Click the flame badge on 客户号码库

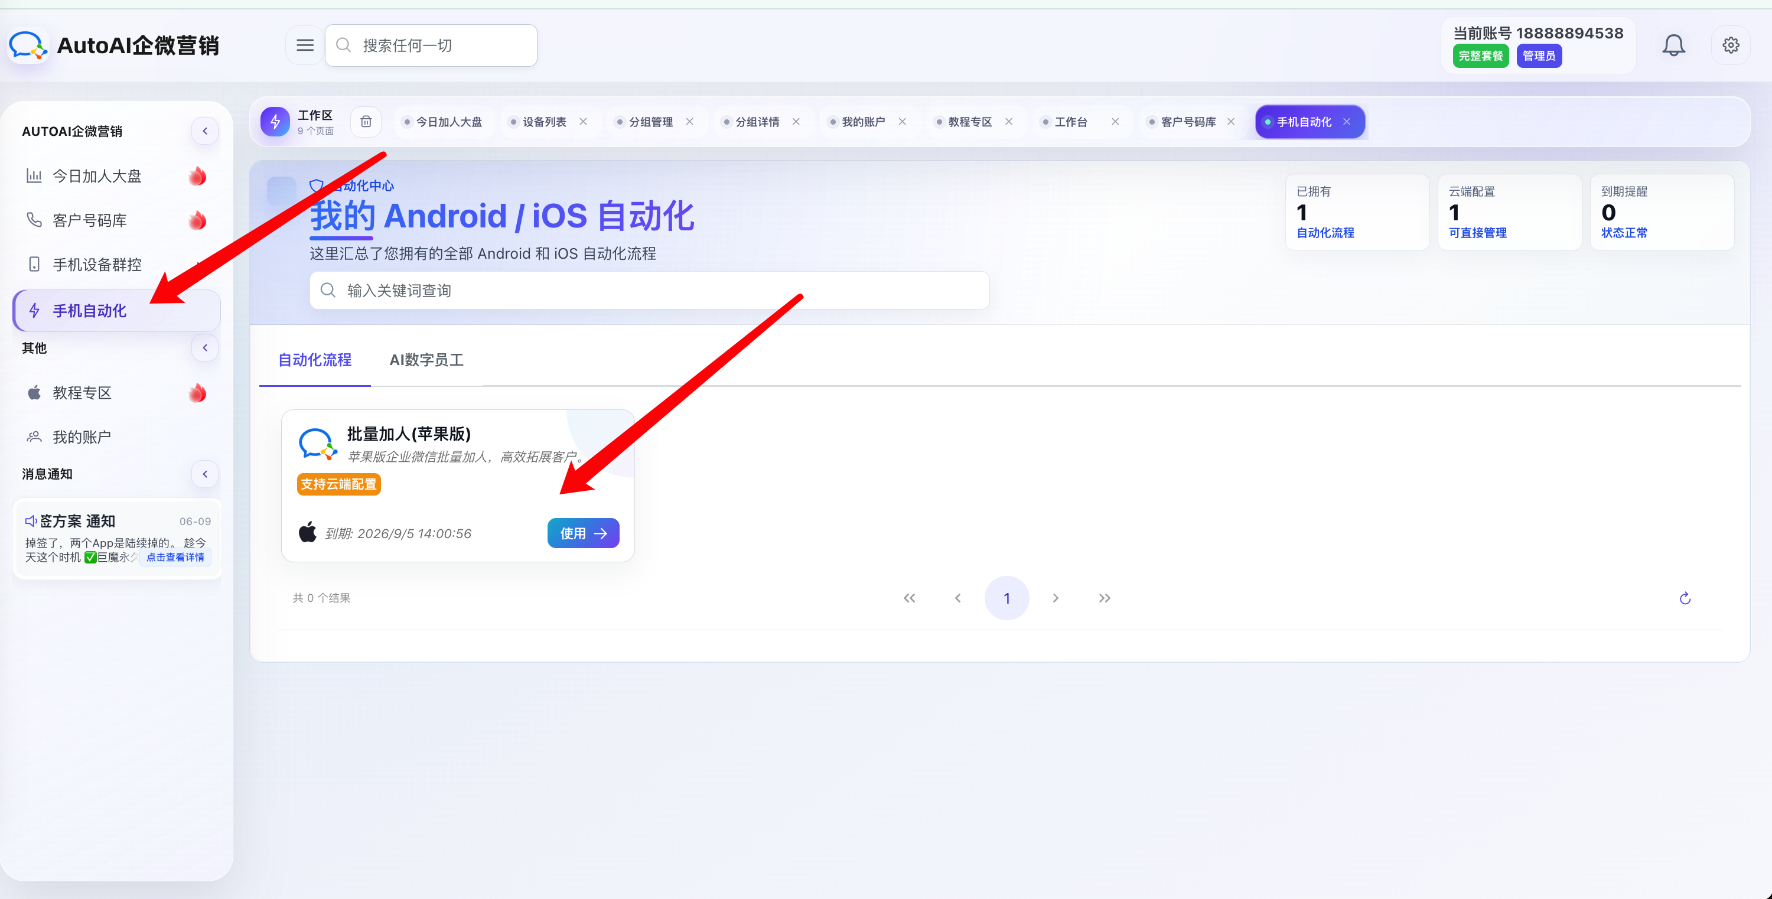(x=197, y=220)
